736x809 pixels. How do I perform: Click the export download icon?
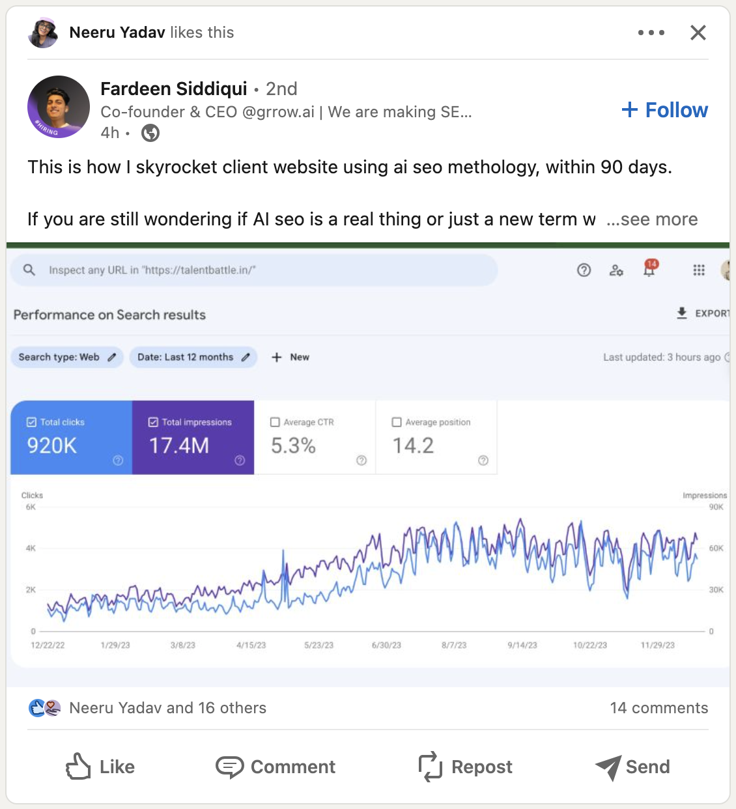(x=682, y=313)
